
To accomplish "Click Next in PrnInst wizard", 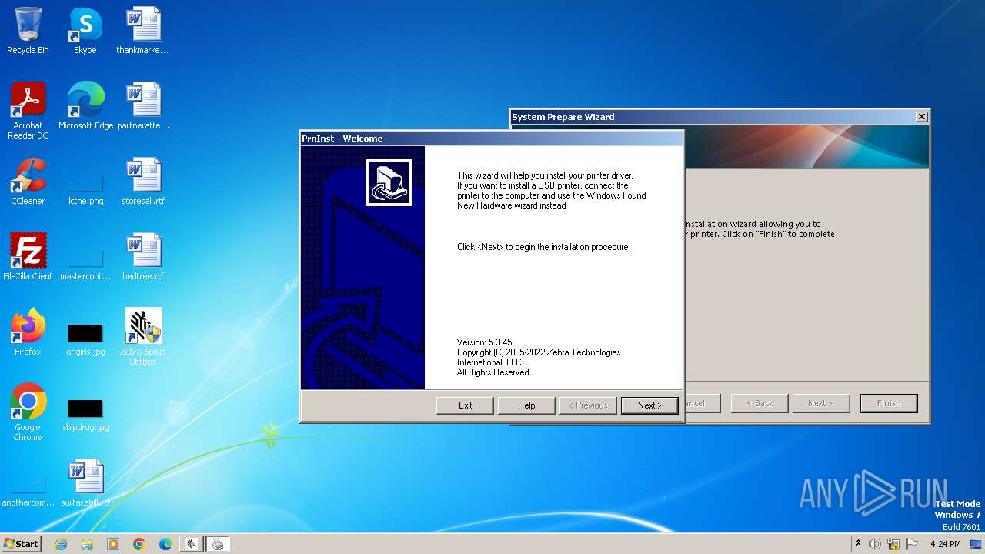I will 649,405.
